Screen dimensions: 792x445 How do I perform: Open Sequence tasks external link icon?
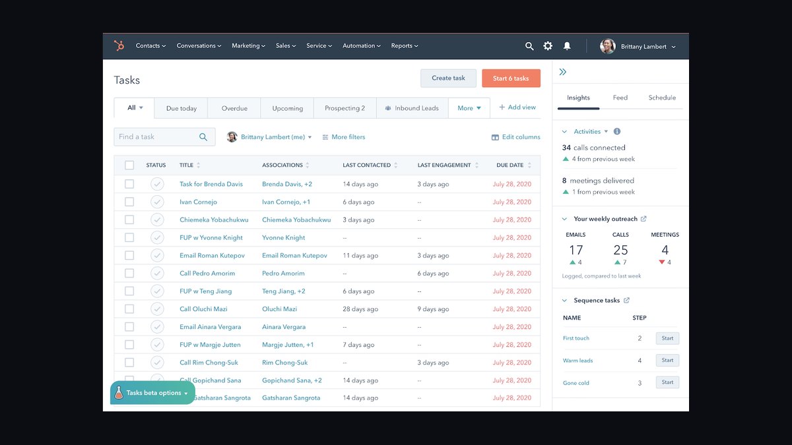click(626, 301)
